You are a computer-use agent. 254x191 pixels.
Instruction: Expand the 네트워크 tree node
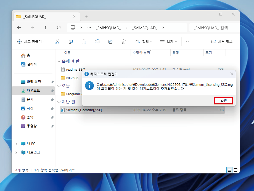pyautogui.click(x=16, y=153)
